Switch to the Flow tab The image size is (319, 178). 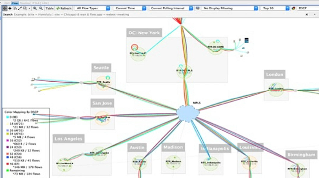(15, 3)
